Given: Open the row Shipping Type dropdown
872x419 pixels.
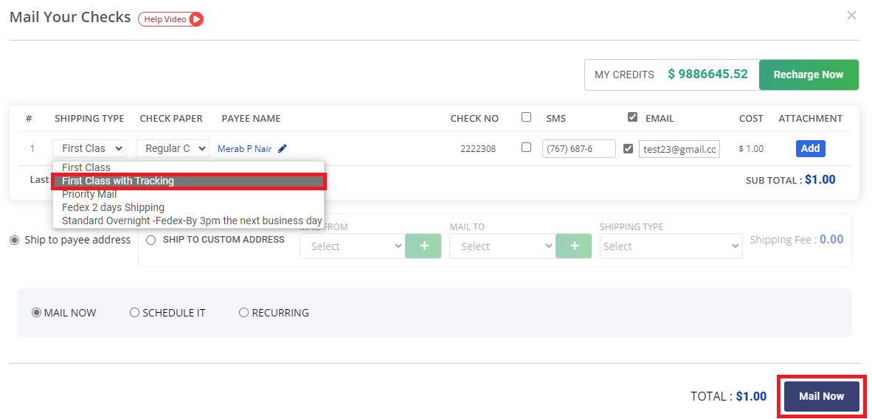Looking at the screenshot, I should [x=89, y=148].
